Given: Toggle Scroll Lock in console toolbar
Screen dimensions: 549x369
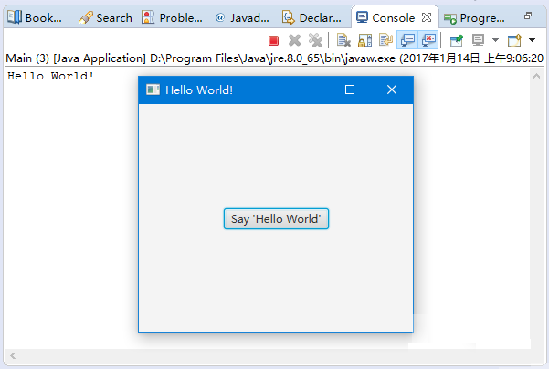Looking at the screenshot, I should click(364, 40).
